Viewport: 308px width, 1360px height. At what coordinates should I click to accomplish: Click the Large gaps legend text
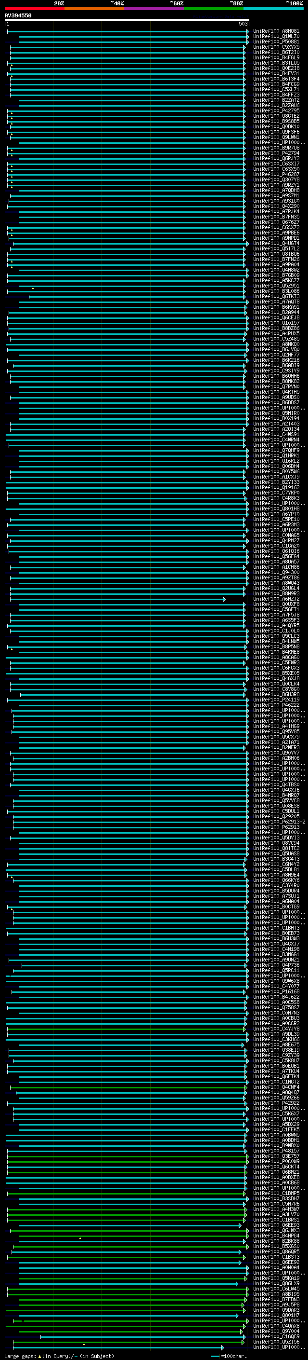tap(59, 1356)
